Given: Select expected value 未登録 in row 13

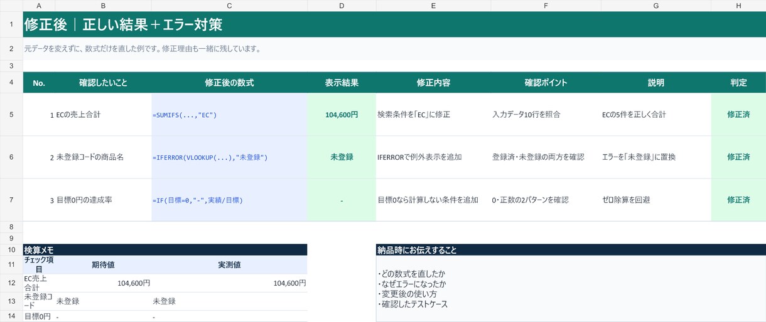Looking at the screenshot, I should coord(103,301).
